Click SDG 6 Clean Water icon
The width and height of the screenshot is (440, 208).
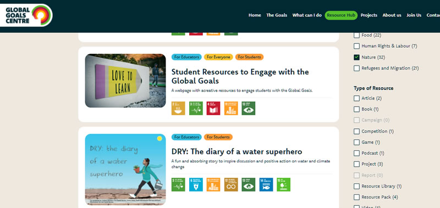point(196,184)
